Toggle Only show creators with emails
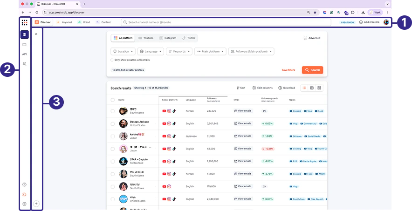This screenshot has height=211, width=412. 112,60
